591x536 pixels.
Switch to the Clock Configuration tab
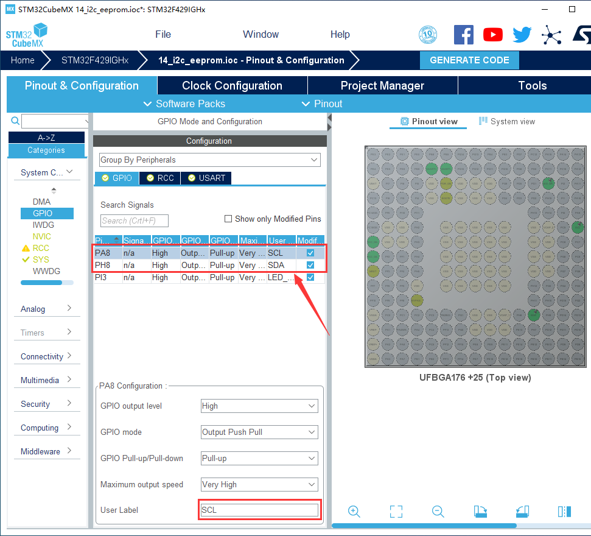click(232, 85)
